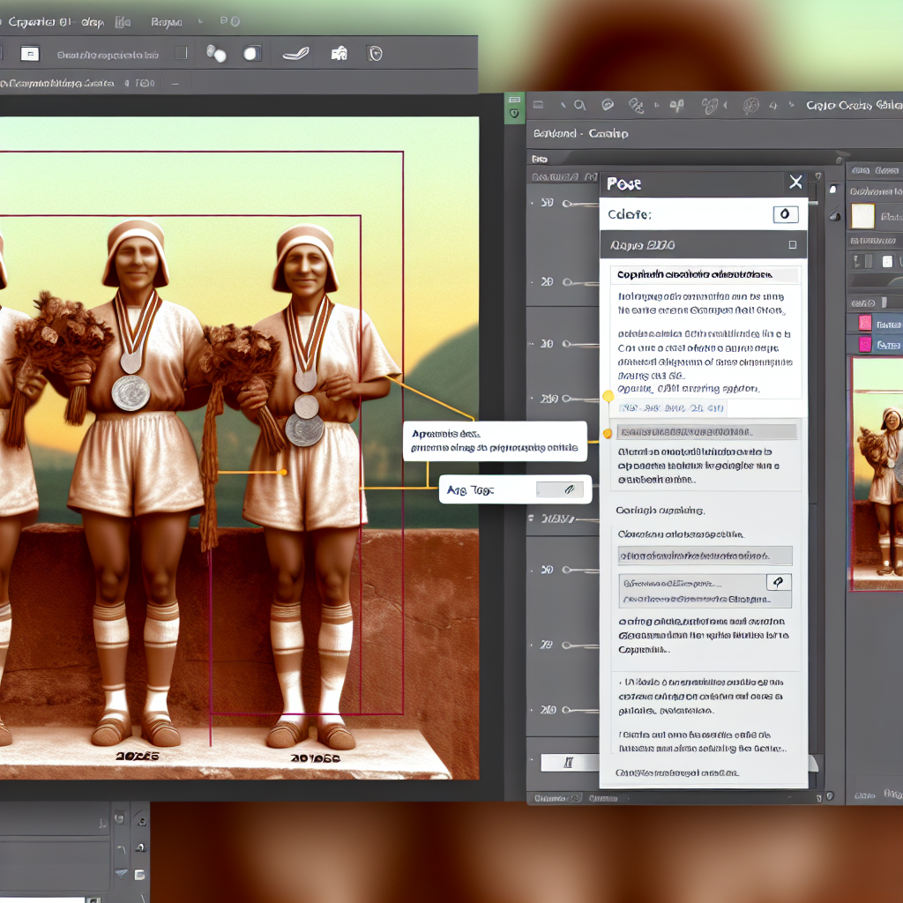903x903 pixels.
Task: Click the bottom link text in the dialog
Action: click(676, 773)
